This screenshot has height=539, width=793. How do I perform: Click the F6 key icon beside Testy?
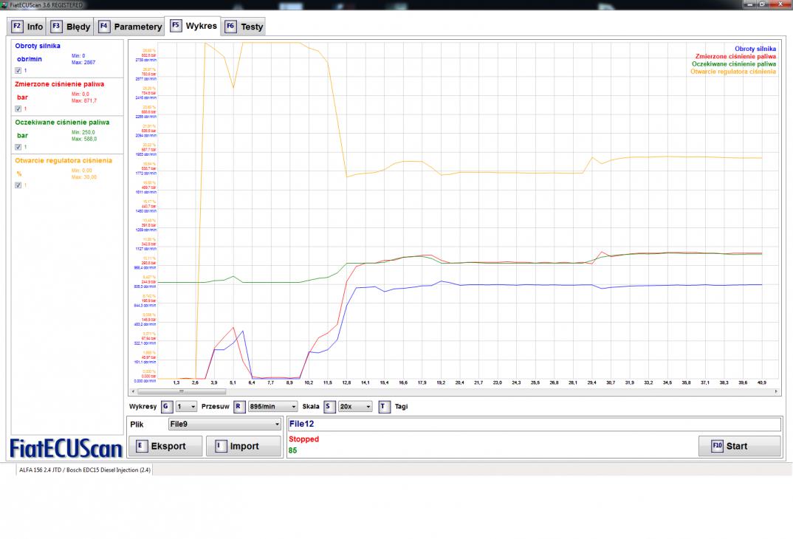point(230,27)
